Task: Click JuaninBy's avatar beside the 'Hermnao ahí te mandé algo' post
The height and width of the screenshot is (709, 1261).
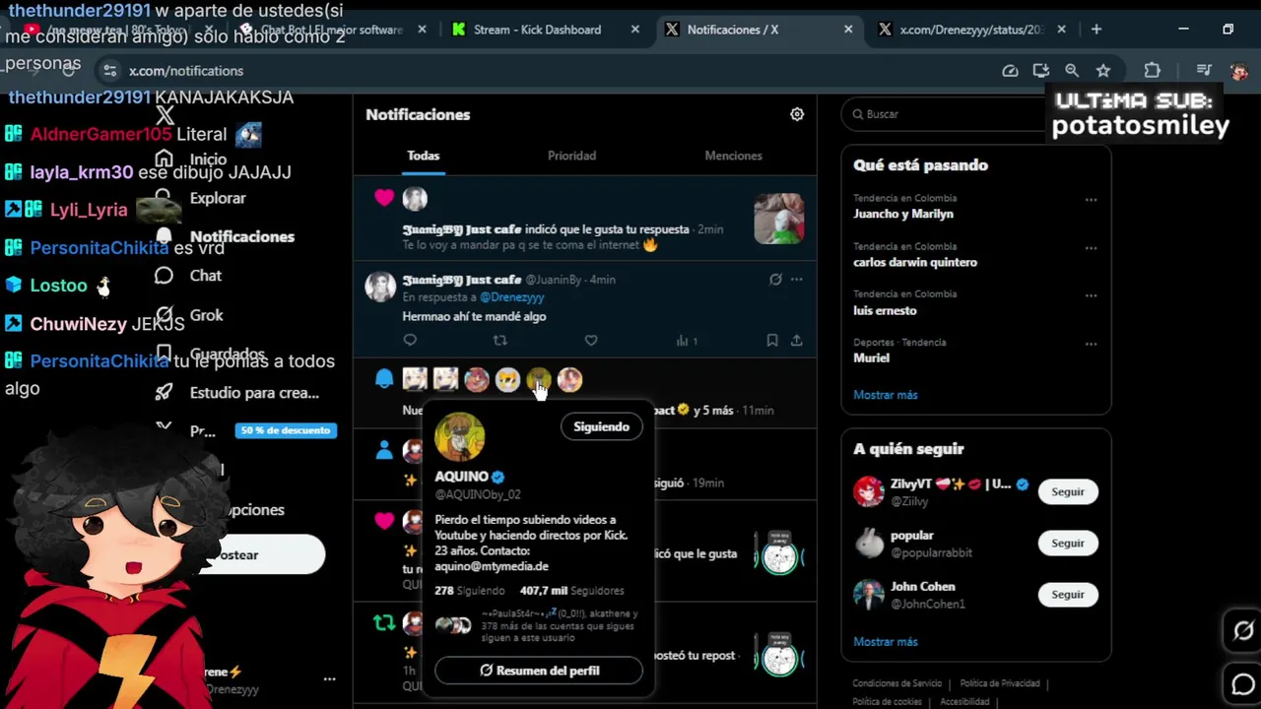Action: tap(380, 287)
